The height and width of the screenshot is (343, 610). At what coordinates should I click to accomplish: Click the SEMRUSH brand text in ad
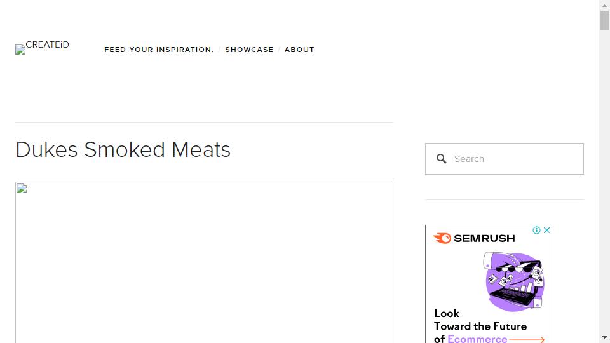point(484,238)
